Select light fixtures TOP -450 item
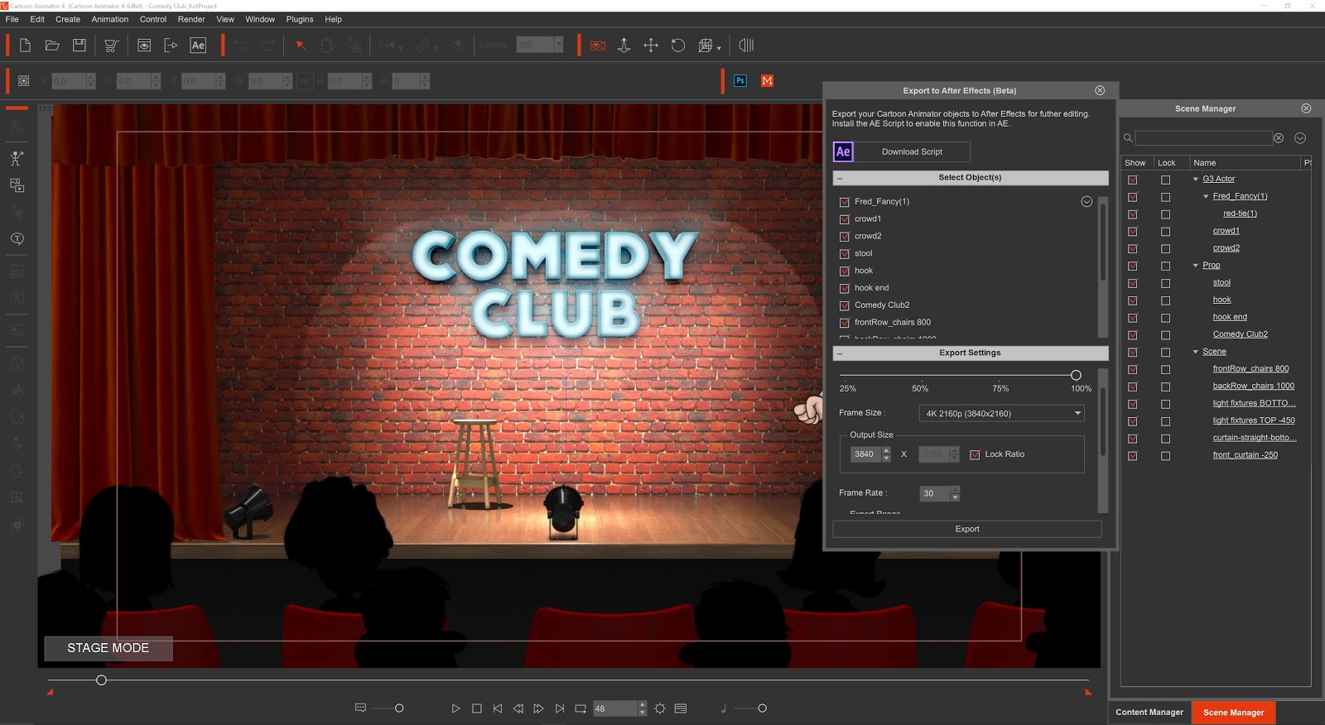 pyautogui.click(x=1254, y=420)
